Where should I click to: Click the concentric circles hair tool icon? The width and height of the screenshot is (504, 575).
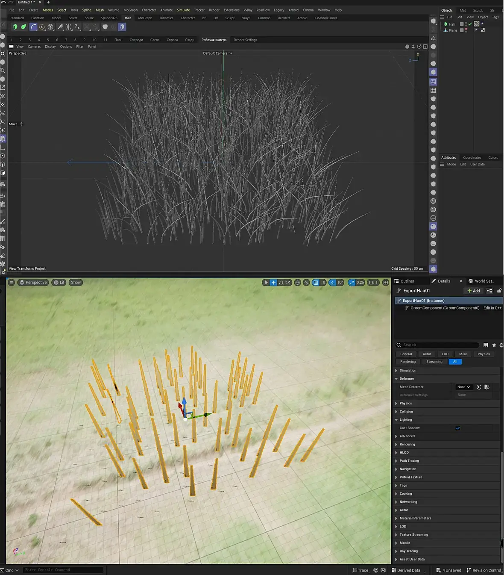pyautogui.click(x=51, y=27)
